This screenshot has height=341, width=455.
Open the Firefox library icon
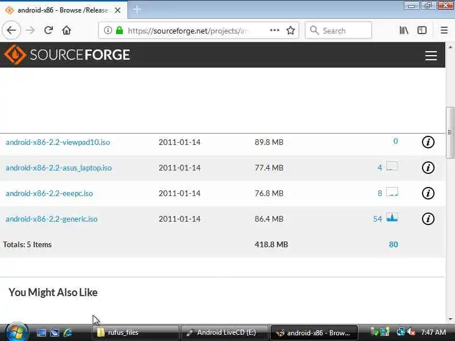404,30
